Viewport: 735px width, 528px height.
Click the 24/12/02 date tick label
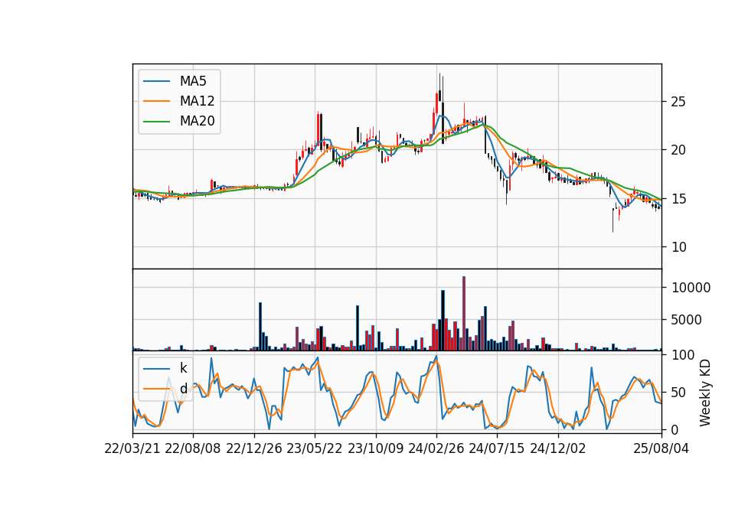pos(558,448)
